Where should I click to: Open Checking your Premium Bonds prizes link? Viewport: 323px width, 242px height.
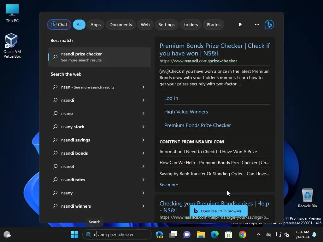tap(214, 207)
